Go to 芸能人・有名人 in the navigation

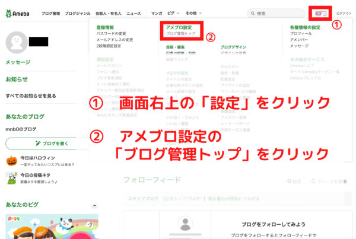pos(109,14)
